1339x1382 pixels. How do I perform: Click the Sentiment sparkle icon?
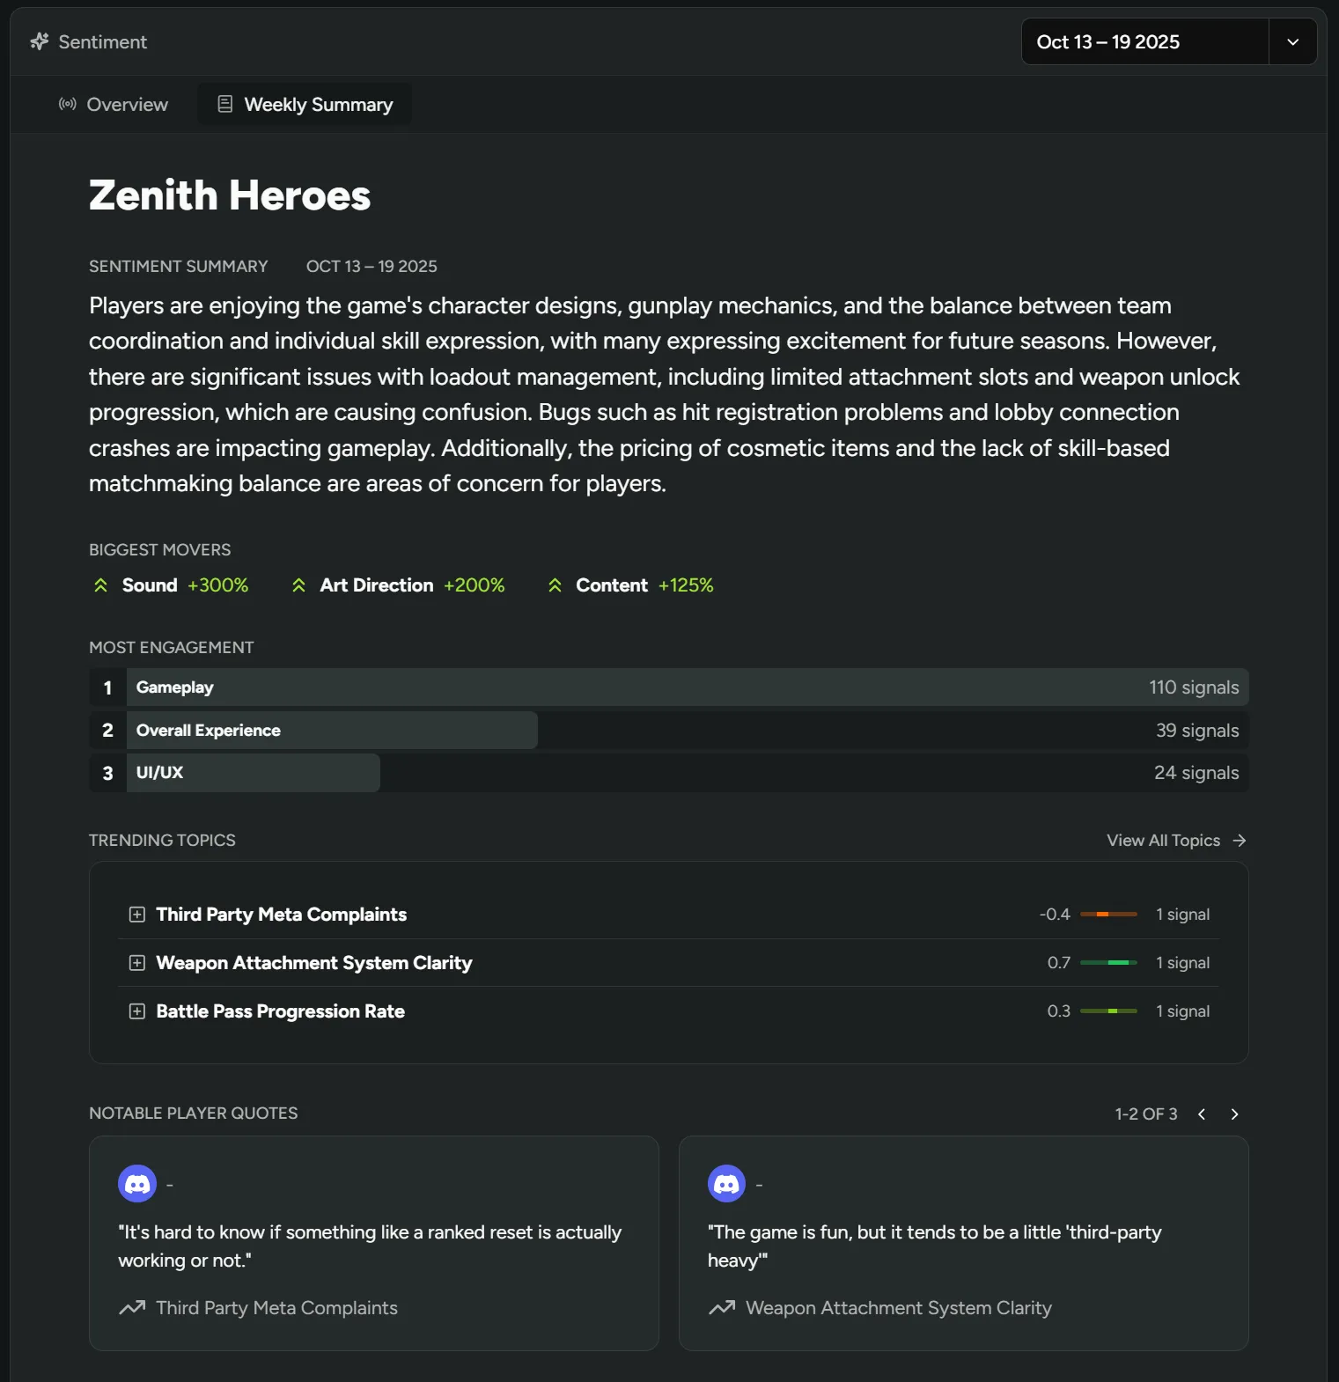tap(40, 41)
